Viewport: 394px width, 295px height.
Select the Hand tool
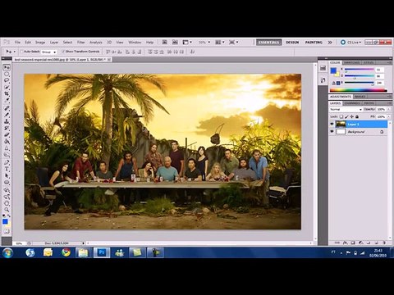click(x=7, y=203)
